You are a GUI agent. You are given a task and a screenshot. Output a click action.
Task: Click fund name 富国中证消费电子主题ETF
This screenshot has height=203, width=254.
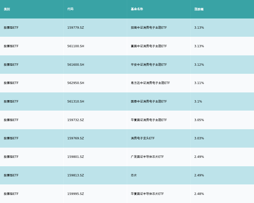pyautogui.click(x=149, y=46)
